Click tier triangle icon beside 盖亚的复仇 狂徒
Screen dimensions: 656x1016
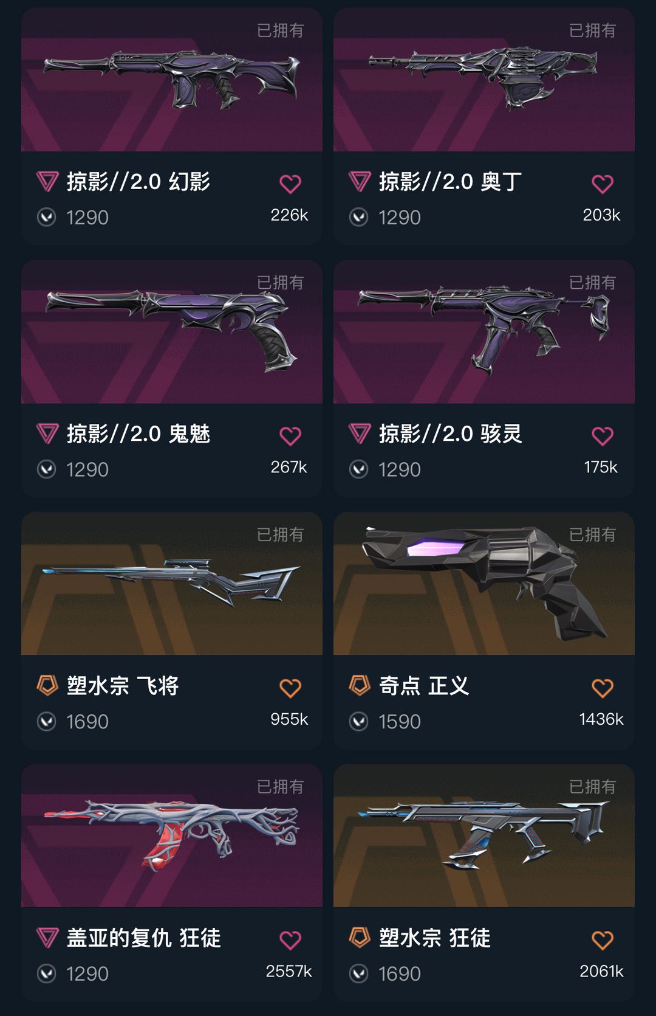47,938
